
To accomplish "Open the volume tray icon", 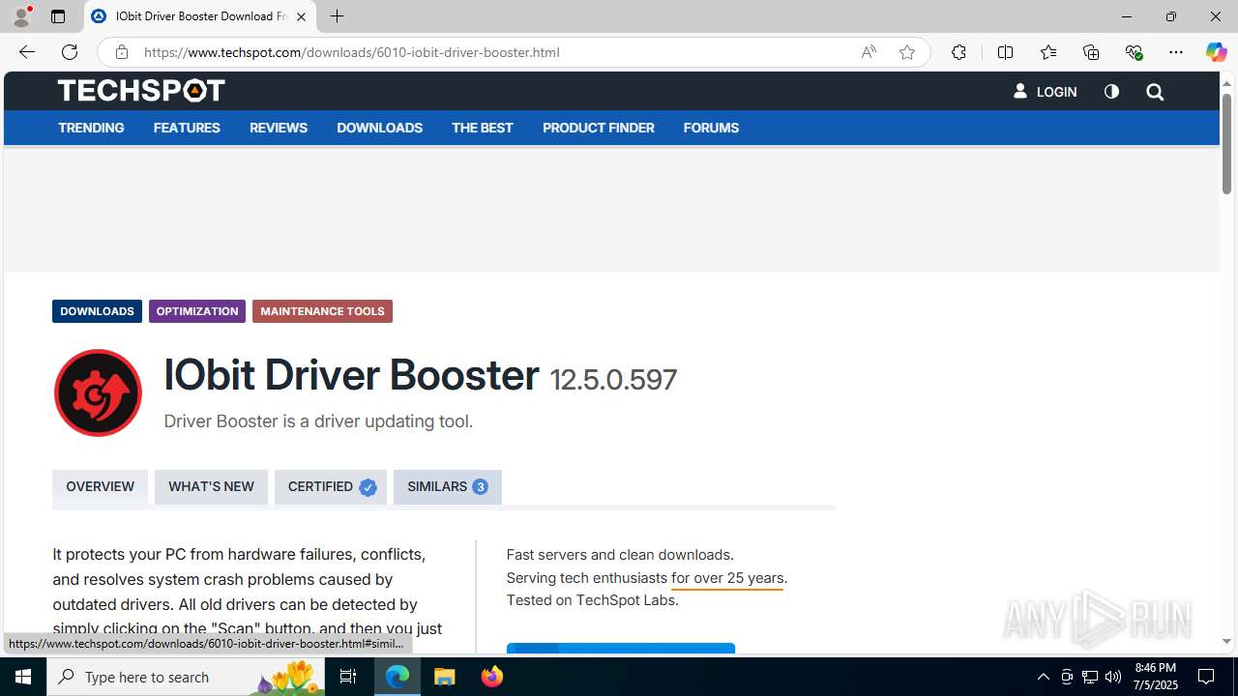I will (1113, 677).
